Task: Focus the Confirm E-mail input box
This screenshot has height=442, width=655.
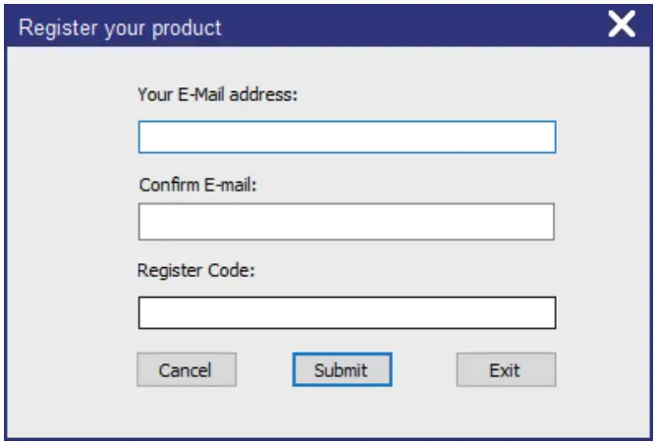Action: coord(346,222)
